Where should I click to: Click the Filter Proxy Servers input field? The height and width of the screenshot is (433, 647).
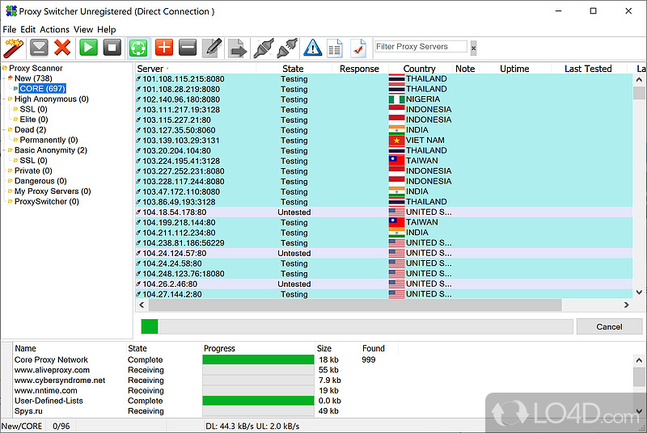(x=420, y=47)
